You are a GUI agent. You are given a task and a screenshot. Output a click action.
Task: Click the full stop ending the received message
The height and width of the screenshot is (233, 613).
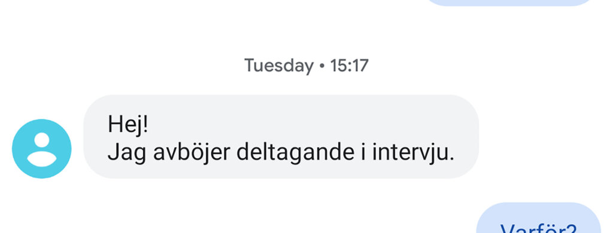451,159
